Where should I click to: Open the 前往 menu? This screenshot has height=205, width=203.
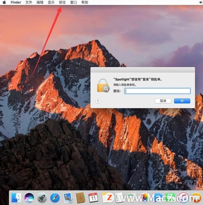(62, 2)
